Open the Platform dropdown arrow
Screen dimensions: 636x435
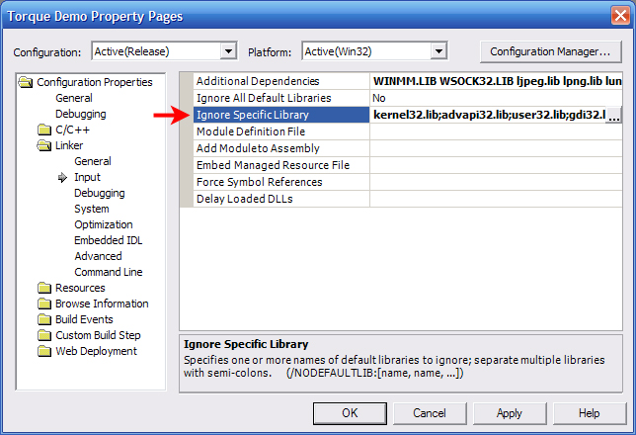[x=438, y=51]
